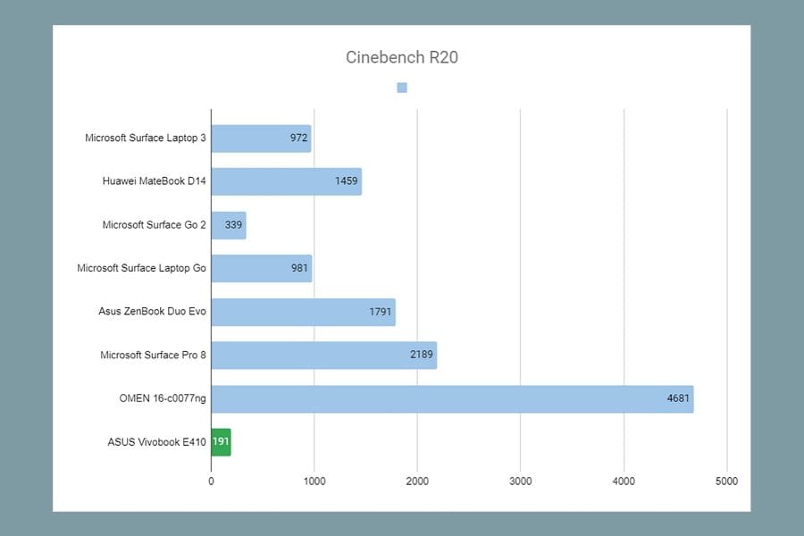Click the 4681 value label
The image size is (804, 536).
[x=678, y=398]
